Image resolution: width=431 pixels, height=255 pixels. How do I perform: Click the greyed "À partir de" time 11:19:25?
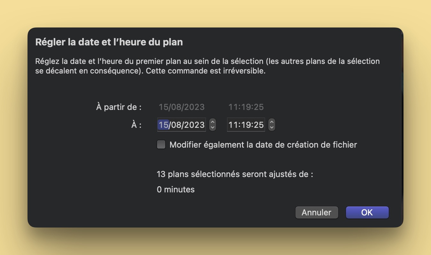(x=246, y=107)
